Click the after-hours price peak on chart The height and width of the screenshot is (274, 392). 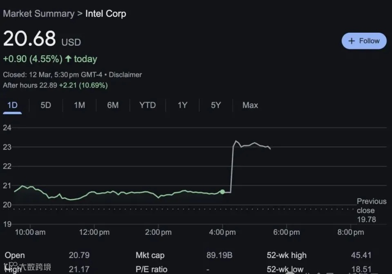236,141
